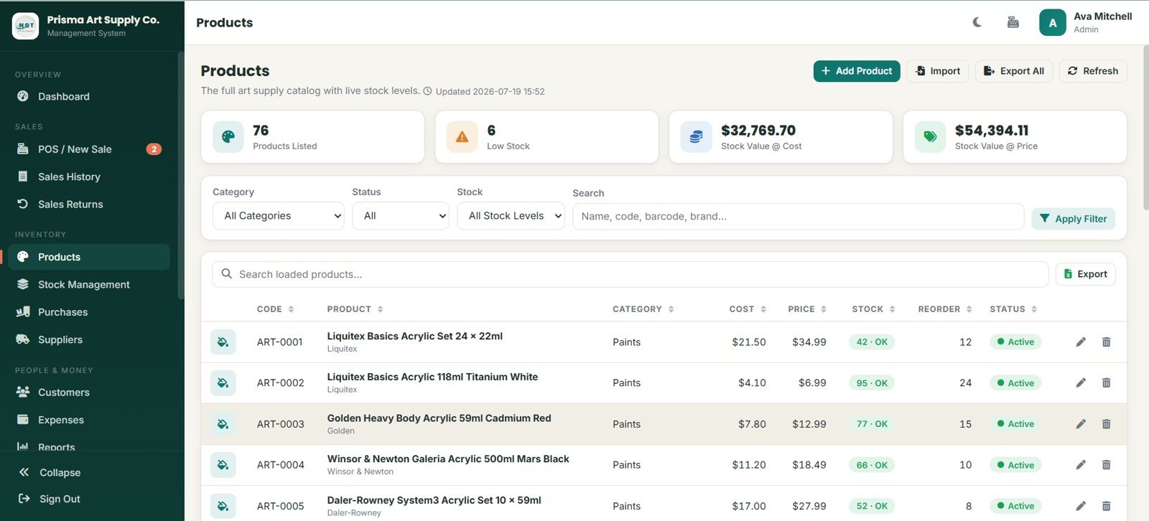Screen dimensions: 1149x521
Task: Sort table by PRICE column
Action: coord(807,309)
